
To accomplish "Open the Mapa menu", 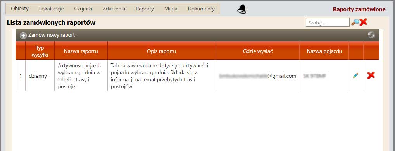I will point(171,9).
